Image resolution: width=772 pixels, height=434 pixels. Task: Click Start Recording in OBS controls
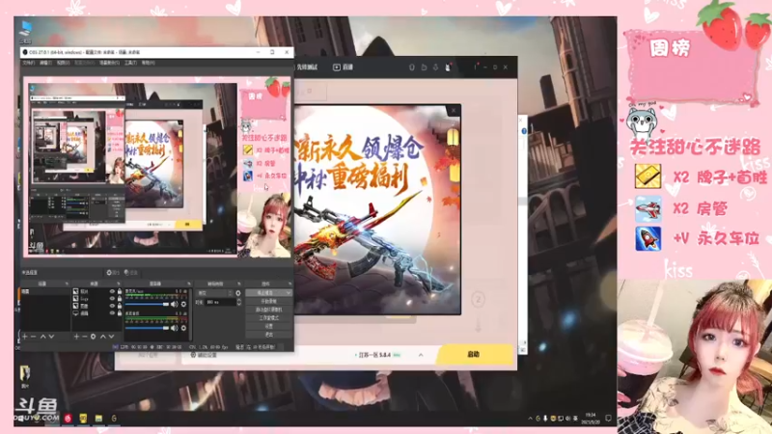[x=269, y=301]
